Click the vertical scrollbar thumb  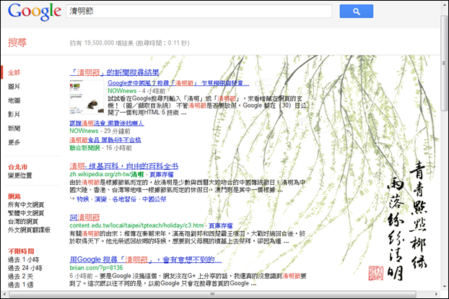coord(444,63)
